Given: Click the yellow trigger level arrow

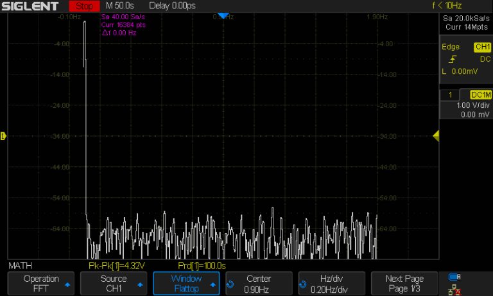Looking at the screenshot, I should (436, 135).
